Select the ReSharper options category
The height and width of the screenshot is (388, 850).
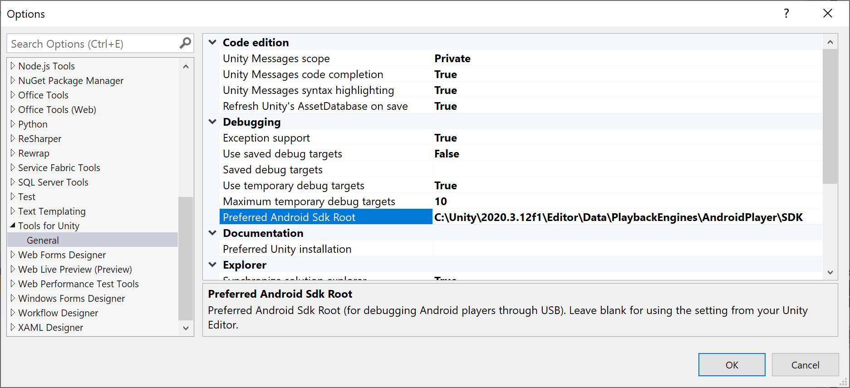click(x=40, y=139)
